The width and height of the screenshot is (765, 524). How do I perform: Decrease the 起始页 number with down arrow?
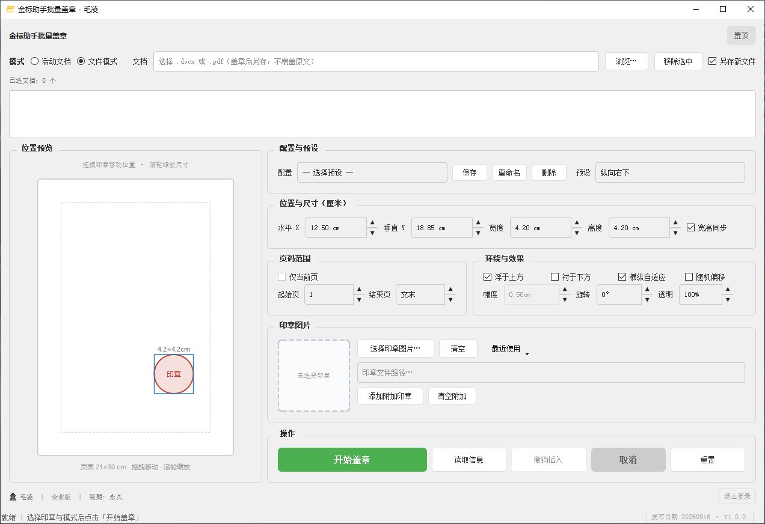[359, 299]
